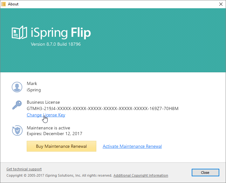Viewport: 226px width, 183px height.
Task: Open Get technical support link
Action: (24, 169)
